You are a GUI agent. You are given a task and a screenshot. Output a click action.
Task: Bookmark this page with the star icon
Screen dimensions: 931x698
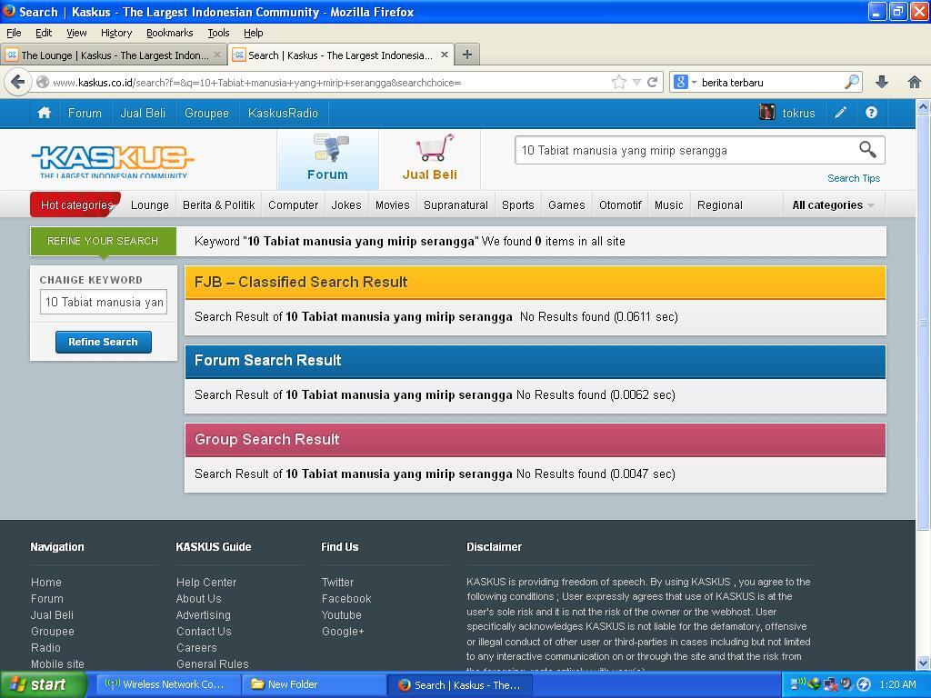click(618, 82)
